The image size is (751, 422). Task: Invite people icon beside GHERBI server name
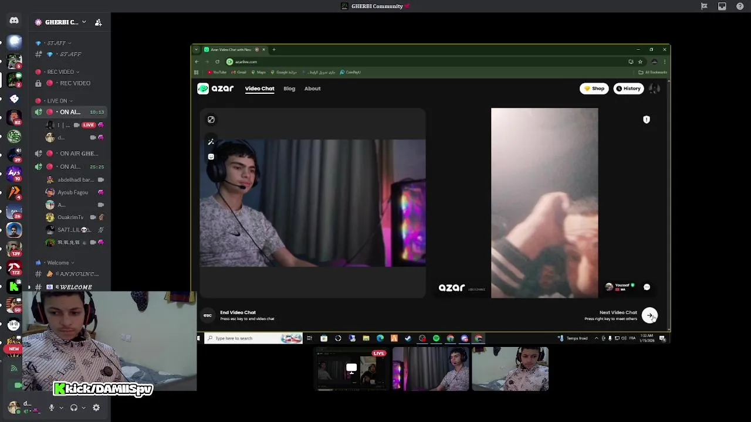(98, 22)
